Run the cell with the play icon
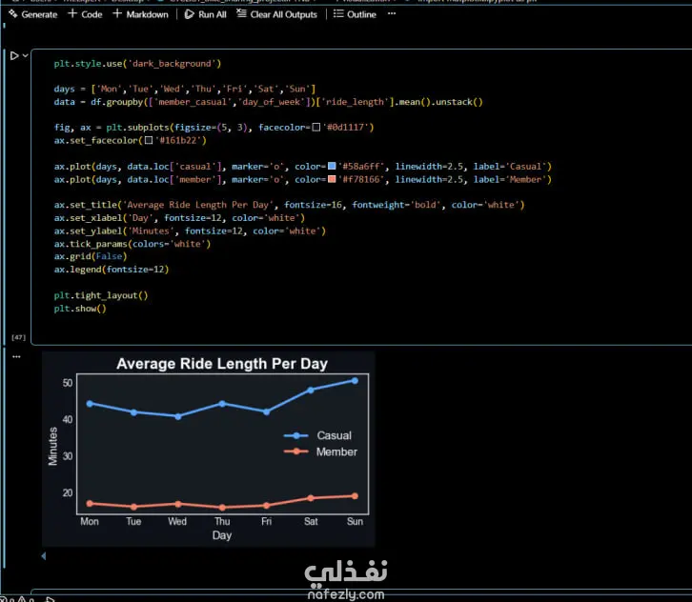Screen dimensions: 692x602 [x=14, y=55]
